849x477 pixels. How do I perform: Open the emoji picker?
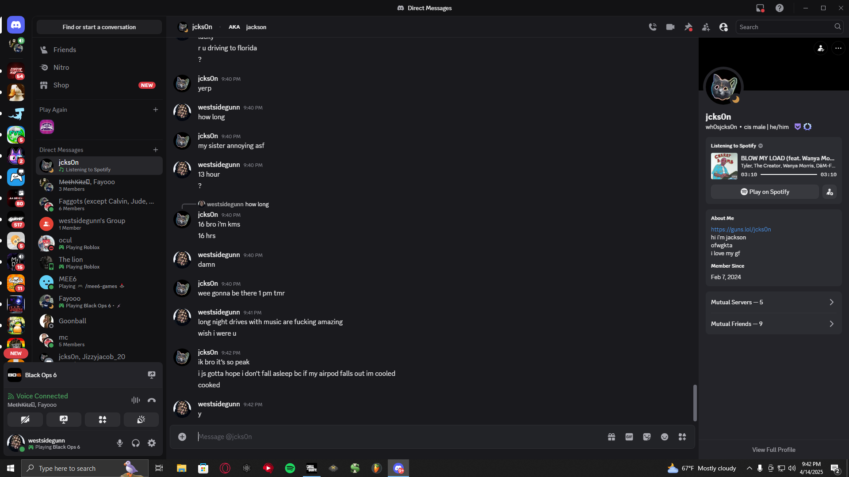click(665, 437)
